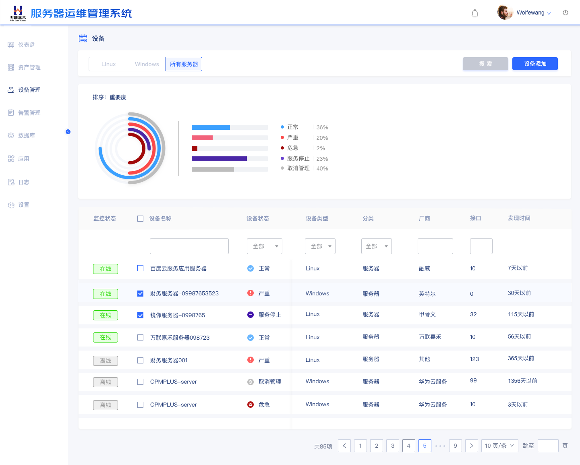Click the 设备名称 filter input field
This screenshot has width=580, height=465.
(189, 246)
